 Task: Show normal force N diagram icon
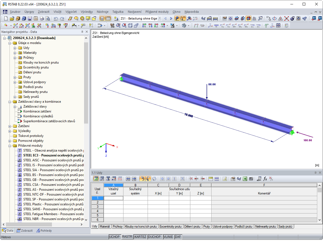[216, 26]
